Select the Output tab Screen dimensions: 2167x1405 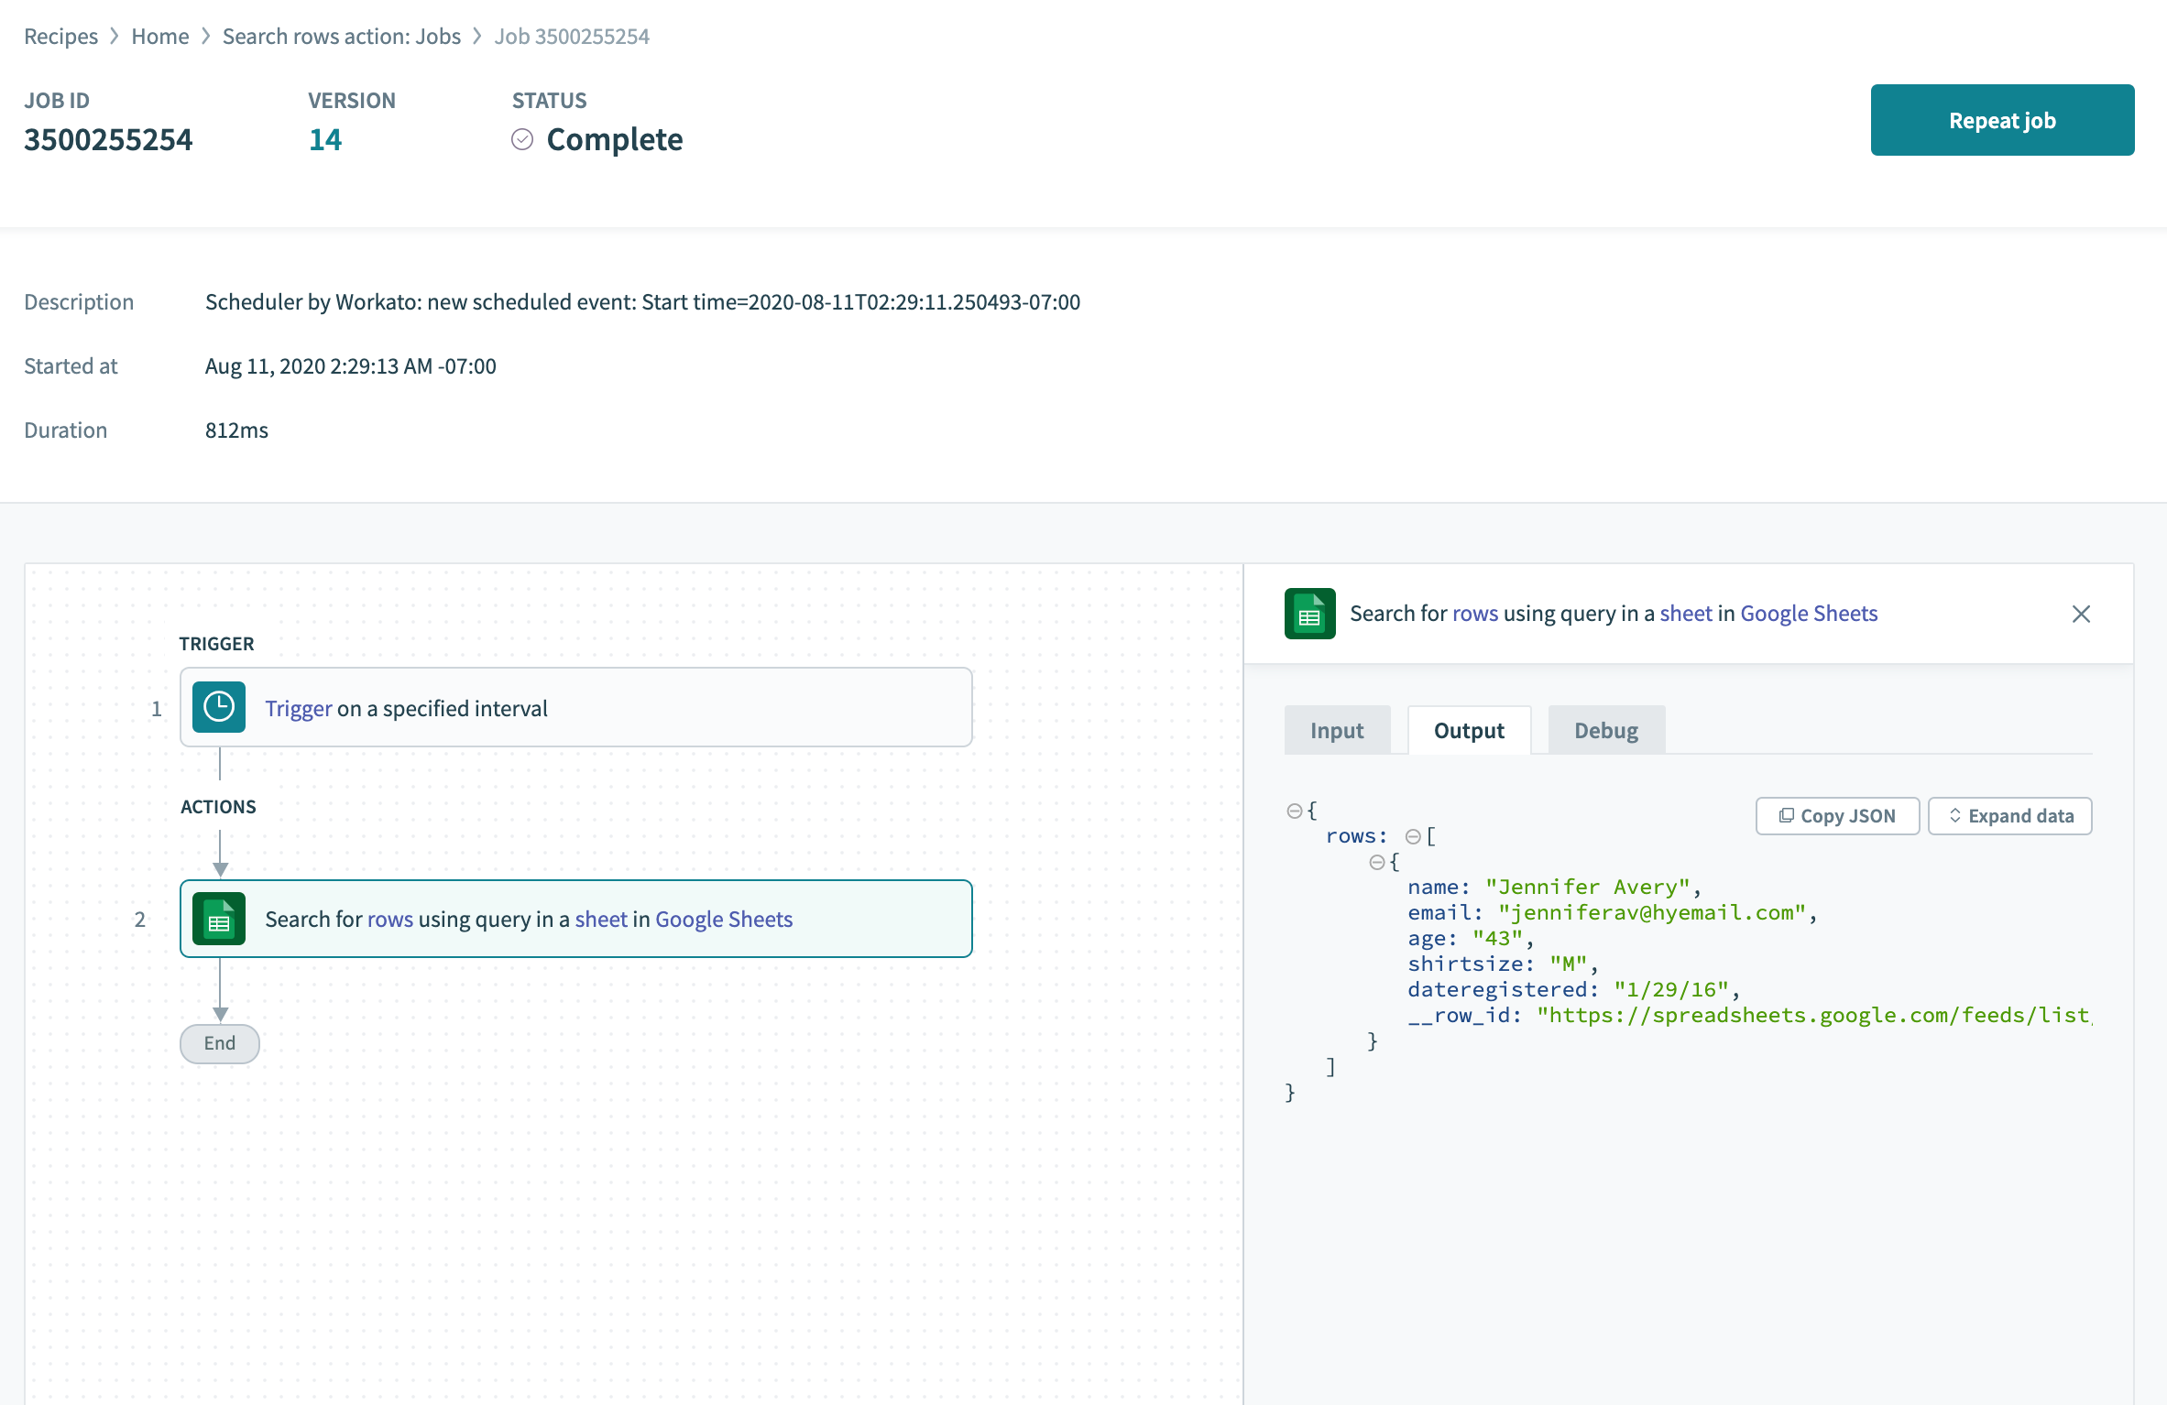point(1468,731)
